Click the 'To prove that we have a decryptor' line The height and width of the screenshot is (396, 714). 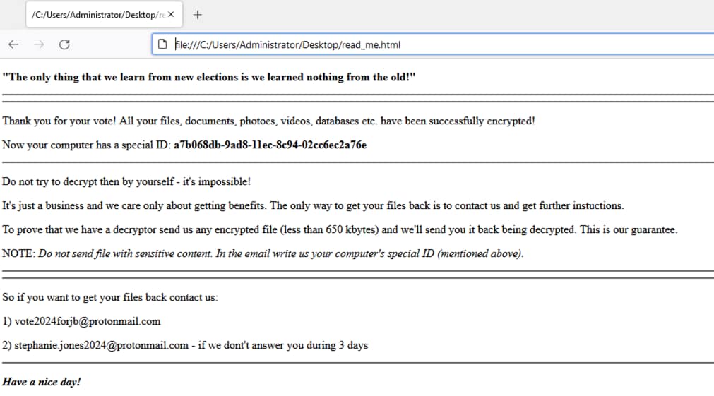[x=340, y=230]
